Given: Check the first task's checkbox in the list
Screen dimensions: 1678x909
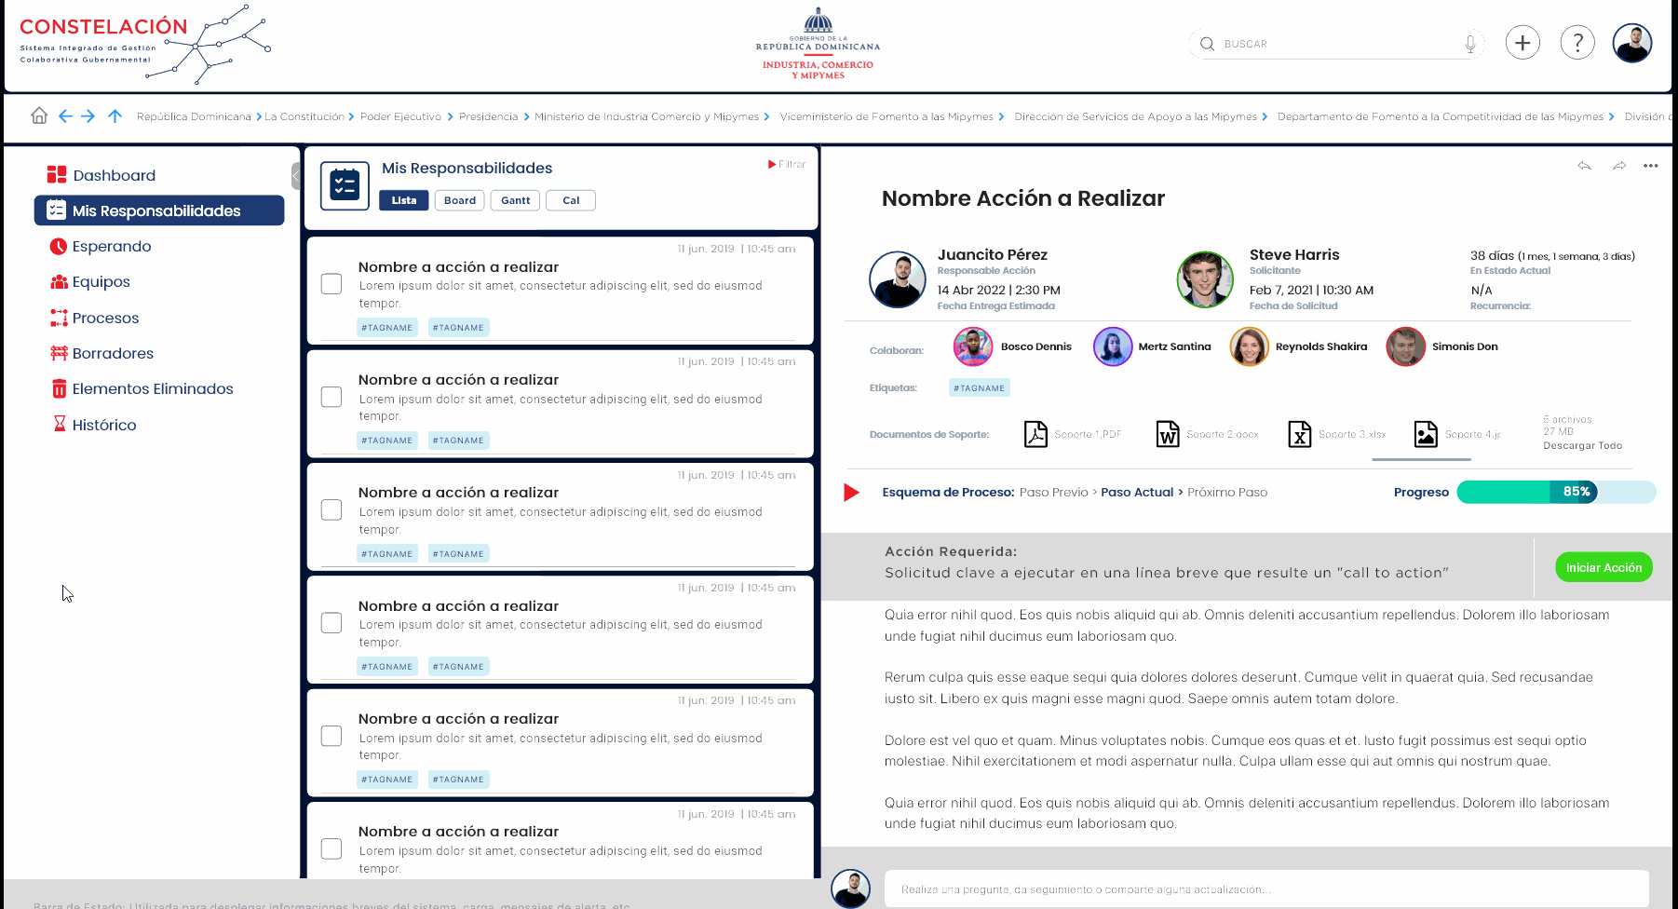Looking at the screenshot, I should [332, 284].
